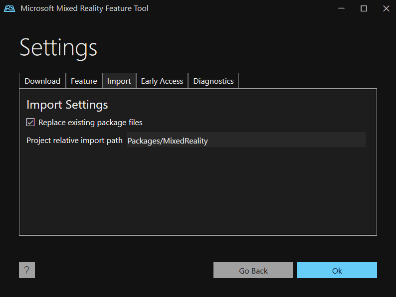The height and width of the screenshot is (297, 396).
Task: Close the Mixed Reality Feature Tool window
Action: 386,8
